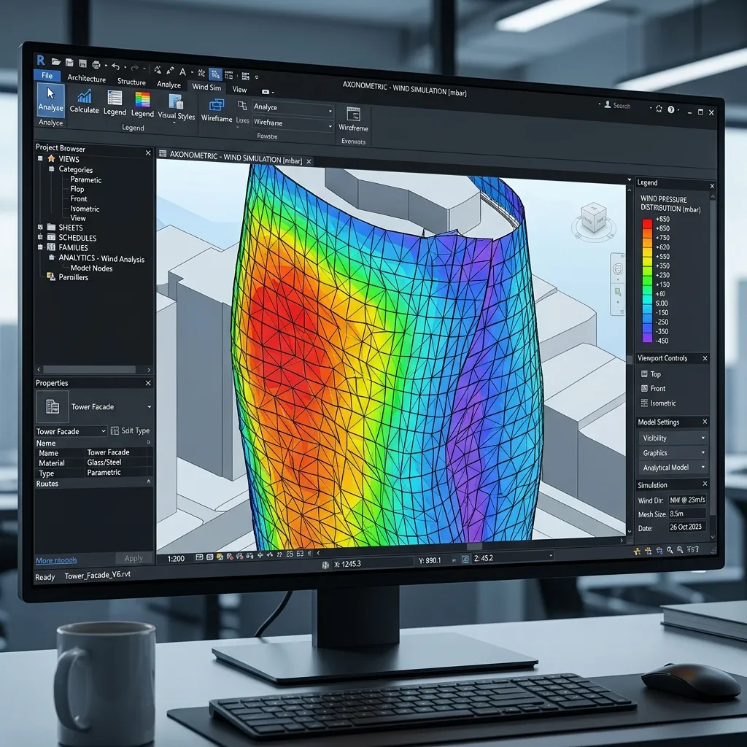This screenshot has height=747, width=747.
Task: Open the Visual Styles tool
Action: tap(176, 103)
